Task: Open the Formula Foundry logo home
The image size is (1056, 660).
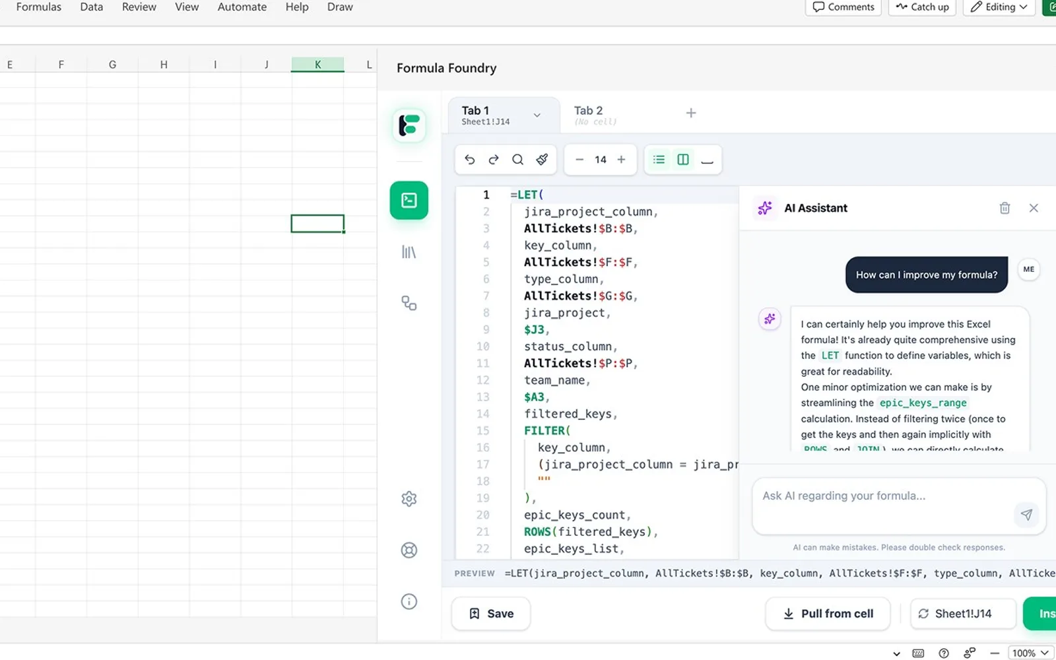Action: (x=409, y=125)
